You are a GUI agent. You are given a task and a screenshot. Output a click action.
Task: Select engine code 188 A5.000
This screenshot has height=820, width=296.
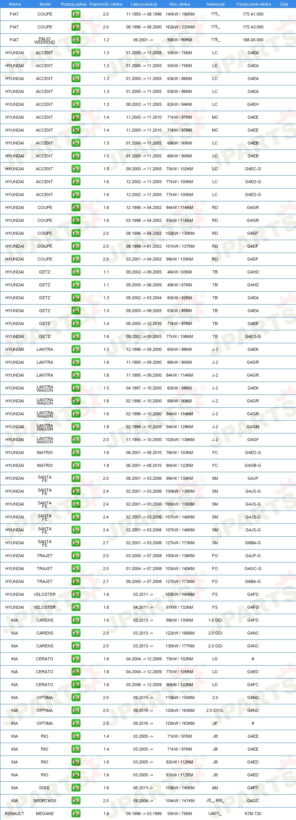coord(253,40)
